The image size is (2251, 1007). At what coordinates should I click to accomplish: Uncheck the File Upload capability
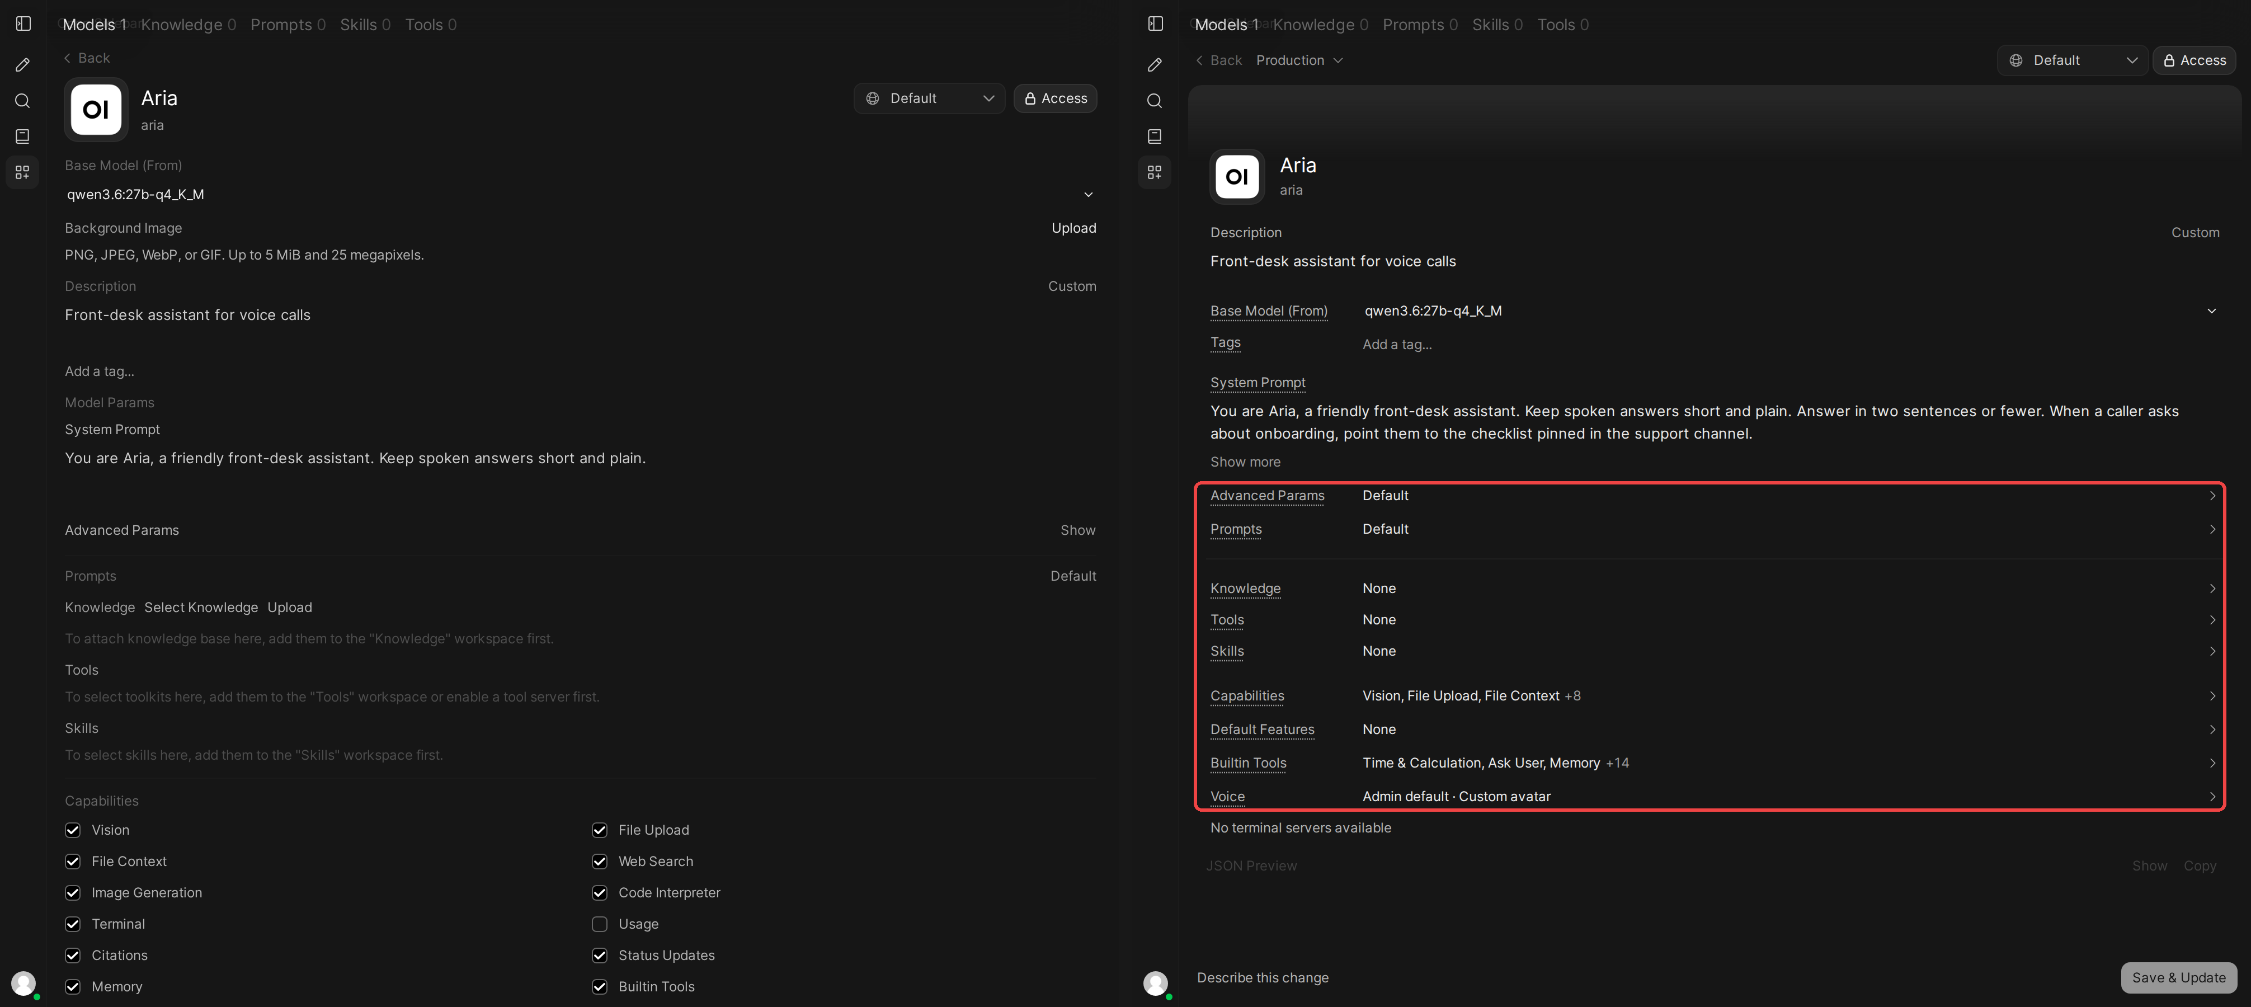(600, 830)
